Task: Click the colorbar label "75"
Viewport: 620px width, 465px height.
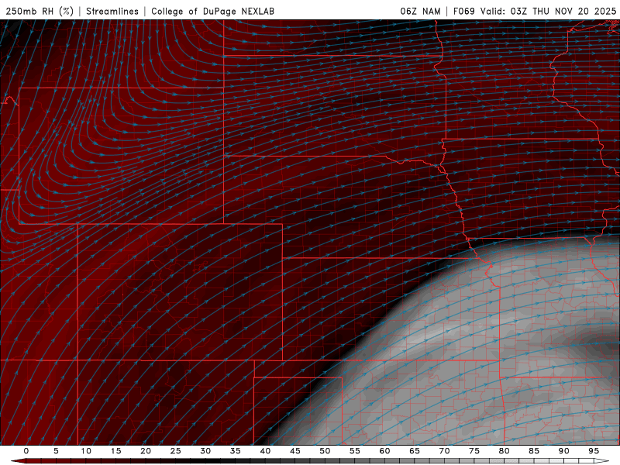Action: (474, 451)
